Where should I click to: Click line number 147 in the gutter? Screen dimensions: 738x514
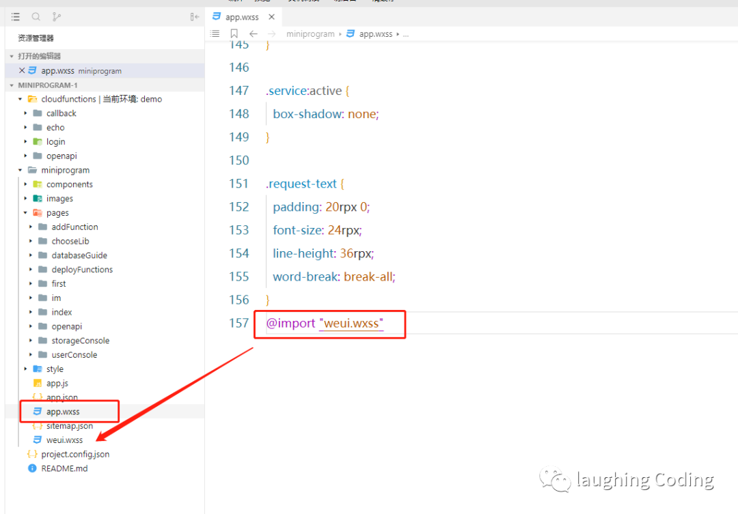[x=238, y=90]
